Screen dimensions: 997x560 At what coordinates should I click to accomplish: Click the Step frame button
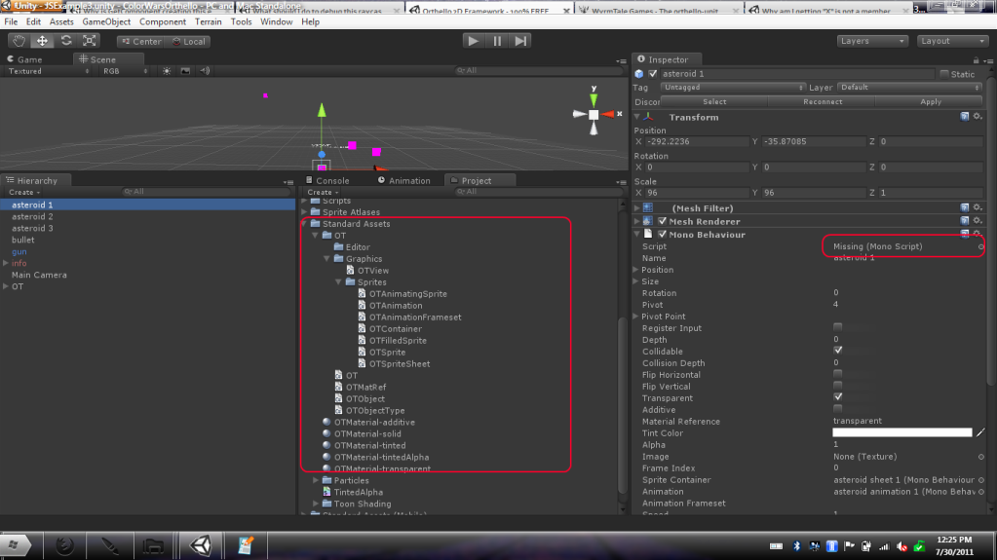tap(520, 41)
